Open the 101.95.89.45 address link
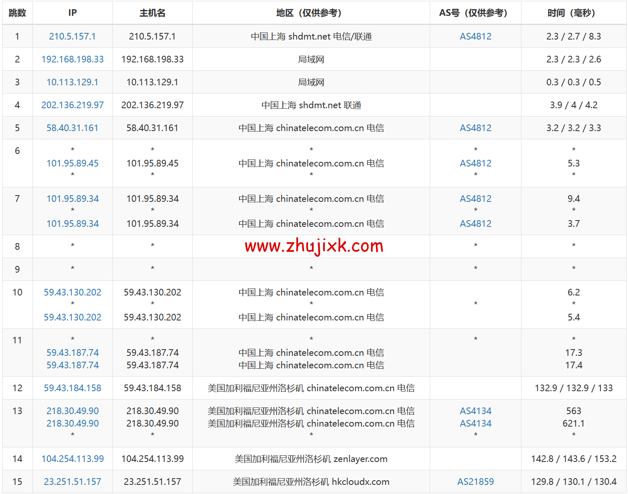Image resolution: width=628 pixels, height=494 pixels. [x=72, y=163]
